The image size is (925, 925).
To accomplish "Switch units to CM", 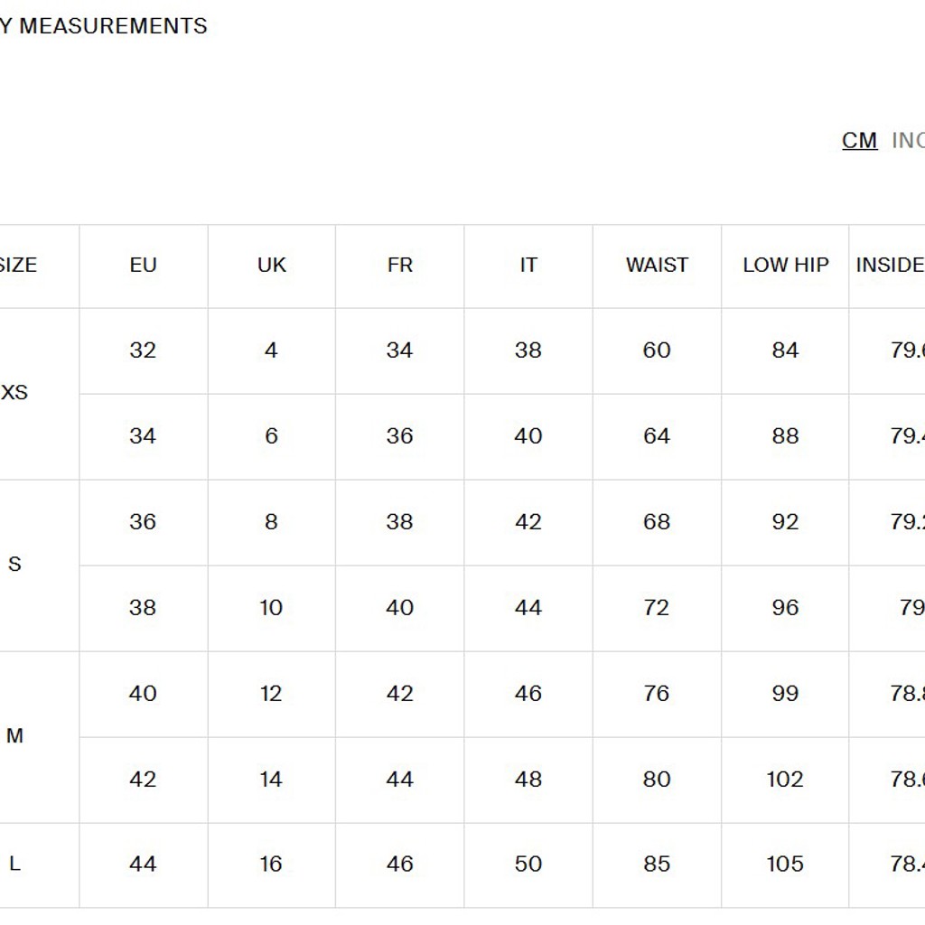I will coord(860,140).
